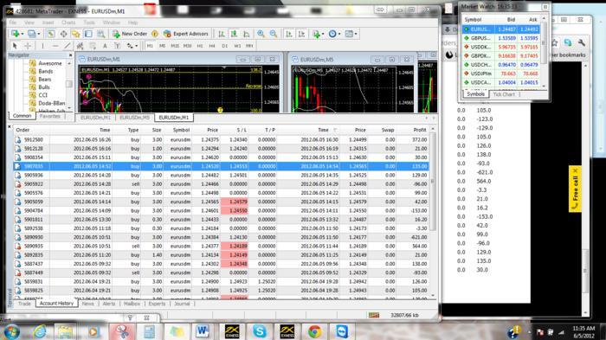Viewport: 606px width, 340px height.
Task: Close the Navigator panel
Action: click(70, 55)
